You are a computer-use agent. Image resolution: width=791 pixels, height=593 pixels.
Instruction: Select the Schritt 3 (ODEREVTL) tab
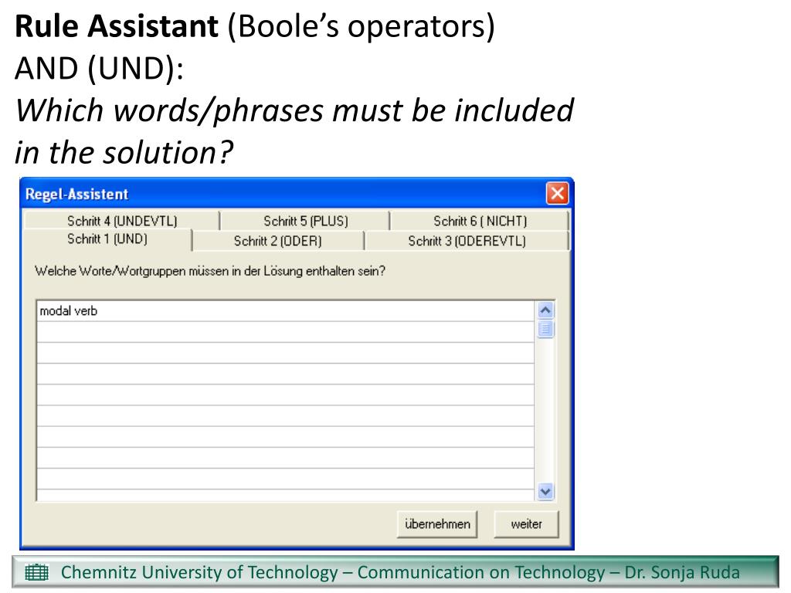467,241
